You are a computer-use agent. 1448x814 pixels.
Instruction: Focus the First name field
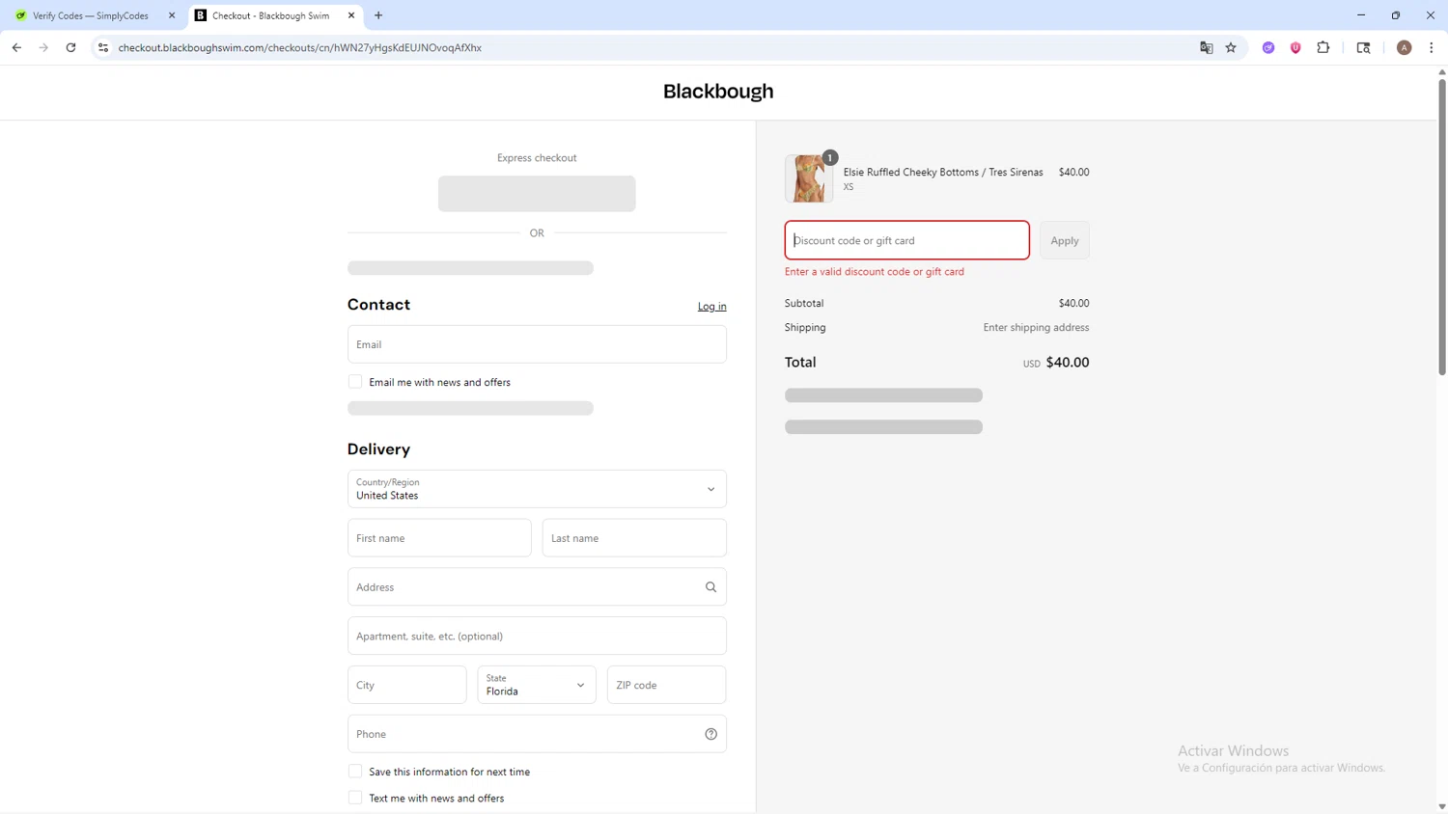pos(439,538)
